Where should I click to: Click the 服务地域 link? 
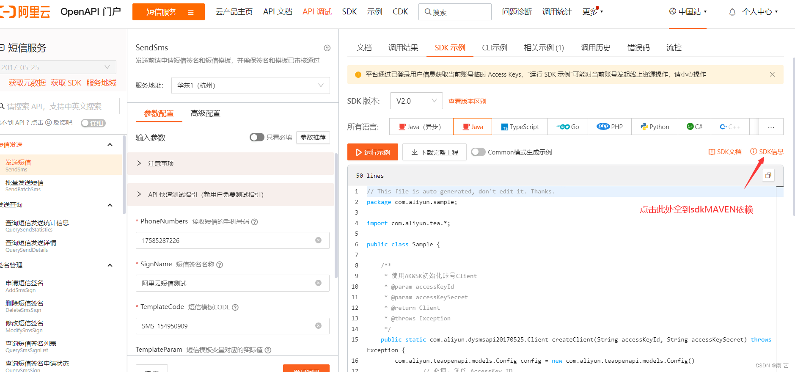pyautogui.click(x=102, y=83)
